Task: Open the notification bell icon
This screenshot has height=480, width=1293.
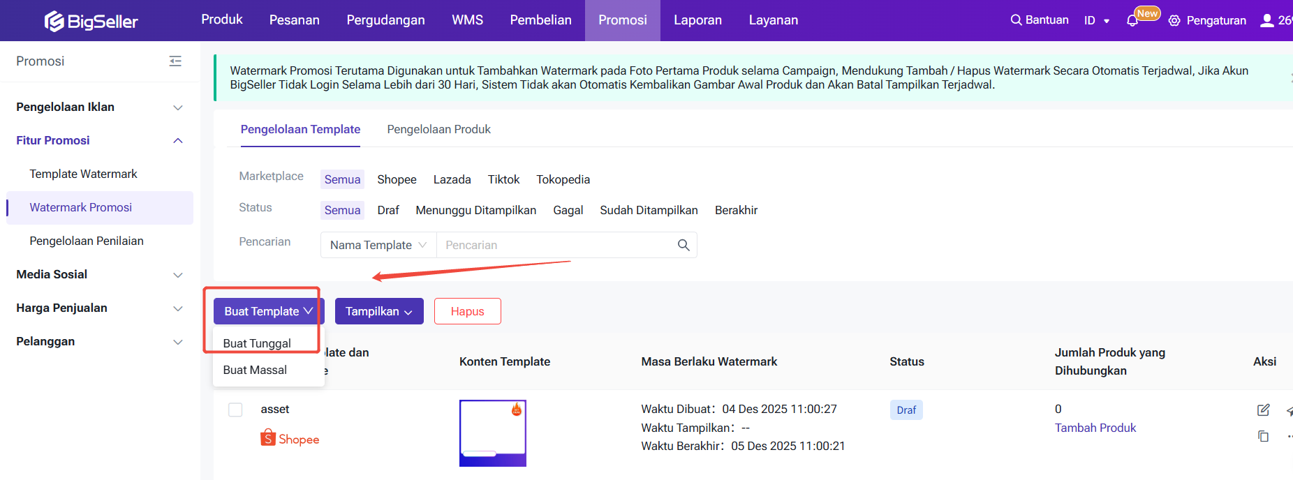Action: 1132,21
